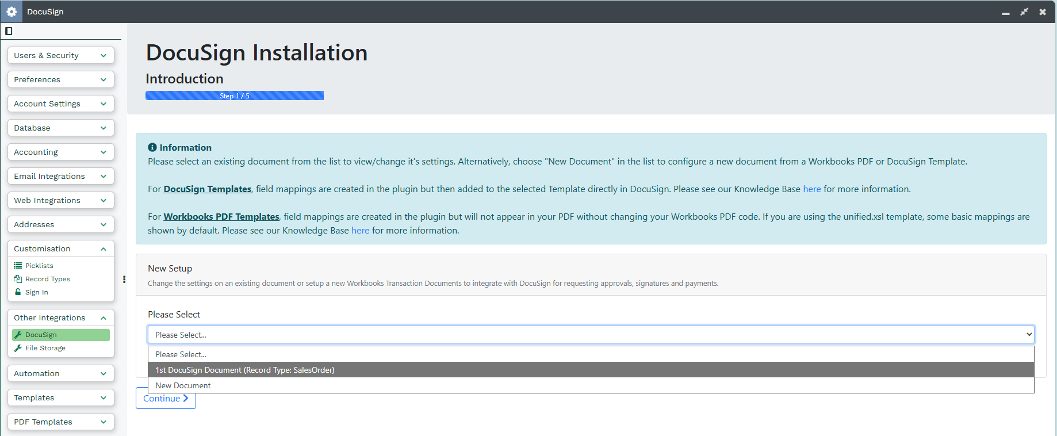Viewport: 1057px width, 436px height.
Task: Open File Storage under Other Integrations
Action: coord(45,348)
